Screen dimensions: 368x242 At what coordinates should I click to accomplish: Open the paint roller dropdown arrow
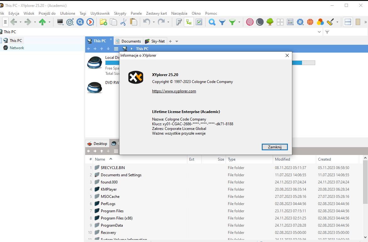coord(337,22)
